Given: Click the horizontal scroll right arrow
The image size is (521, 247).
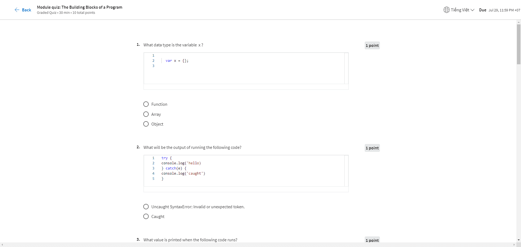Looking at the screenshot, I should 514,245.
